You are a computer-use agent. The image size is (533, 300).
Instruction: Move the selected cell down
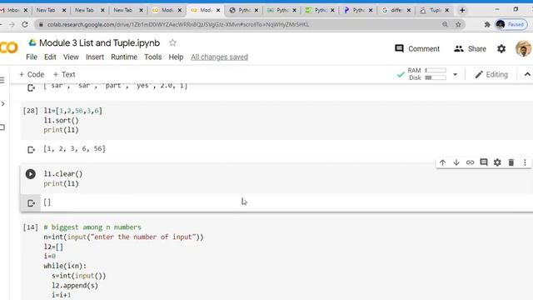(456, 162)
